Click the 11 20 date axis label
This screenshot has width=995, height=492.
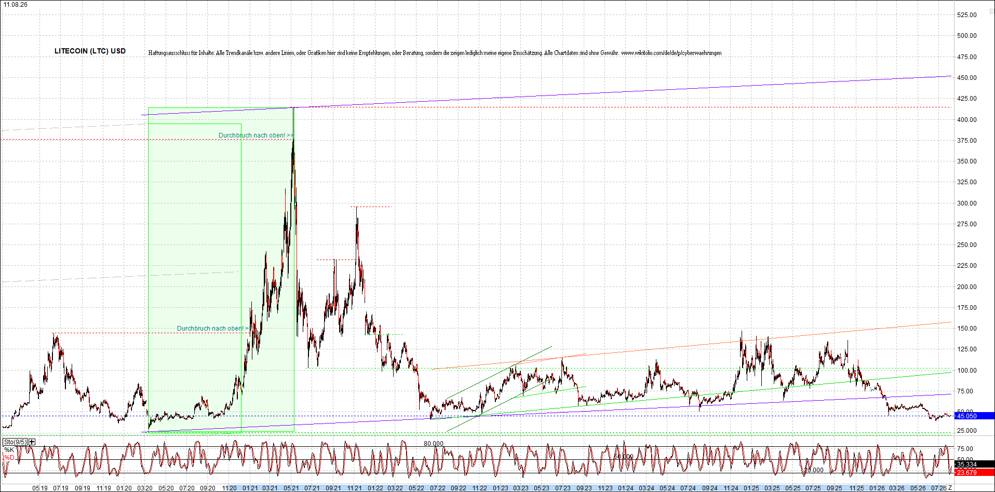pos(229,488)
